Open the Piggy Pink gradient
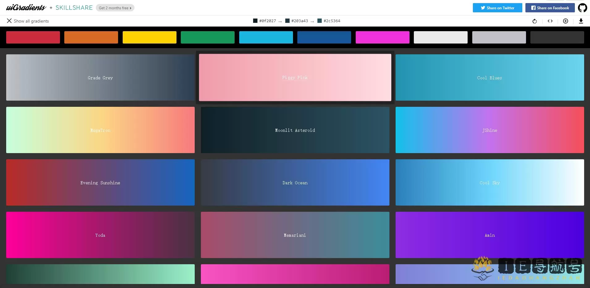This screenshot has width=590, height=288. coord(295,77)
